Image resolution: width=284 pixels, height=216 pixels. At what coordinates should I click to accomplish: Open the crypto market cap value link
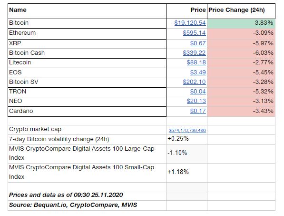(x=187, y=131)
